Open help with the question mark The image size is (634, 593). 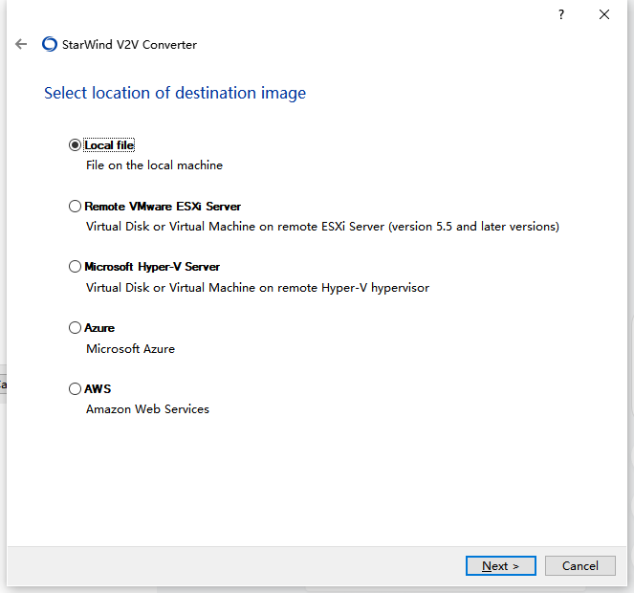[x=560, y=14]
